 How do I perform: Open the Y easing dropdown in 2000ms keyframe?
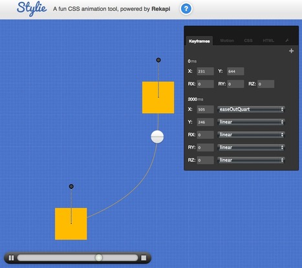point(251,122)
